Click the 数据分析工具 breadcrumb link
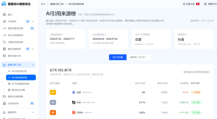This screenshot has height=119, width=217. click(x=57, y=4)
